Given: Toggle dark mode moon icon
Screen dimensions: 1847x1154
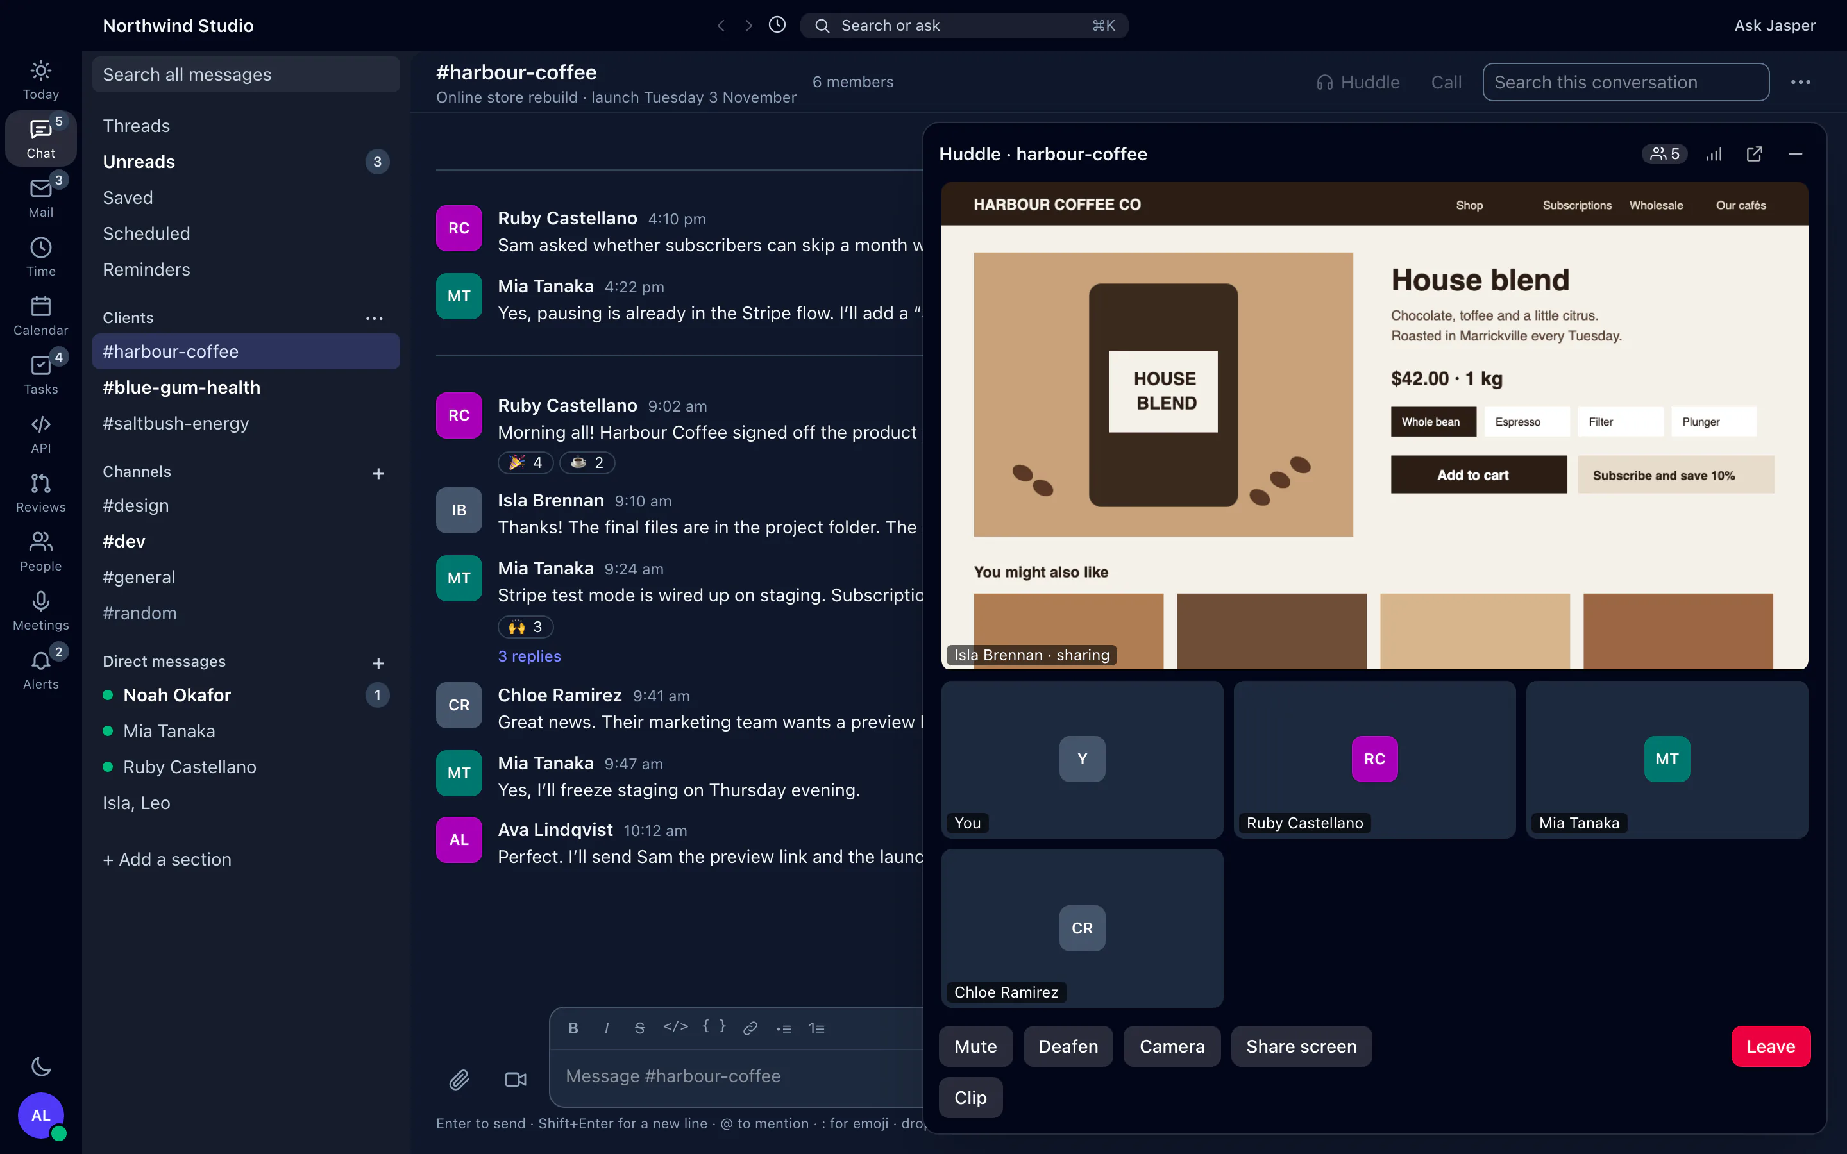Looking at the screenshot, I should pos(41,1066).
